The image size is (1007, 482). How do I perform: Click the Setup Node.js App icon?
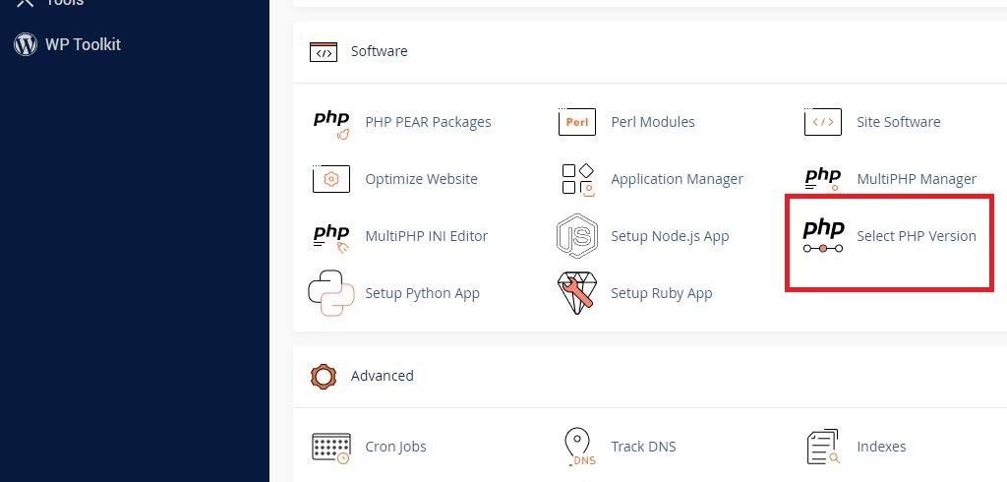[576, 236]
